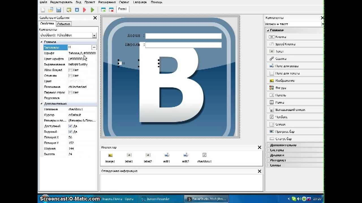Select checkbox1 in the Инспектор panel
This screenshot has height=203, width=362.
204,158
